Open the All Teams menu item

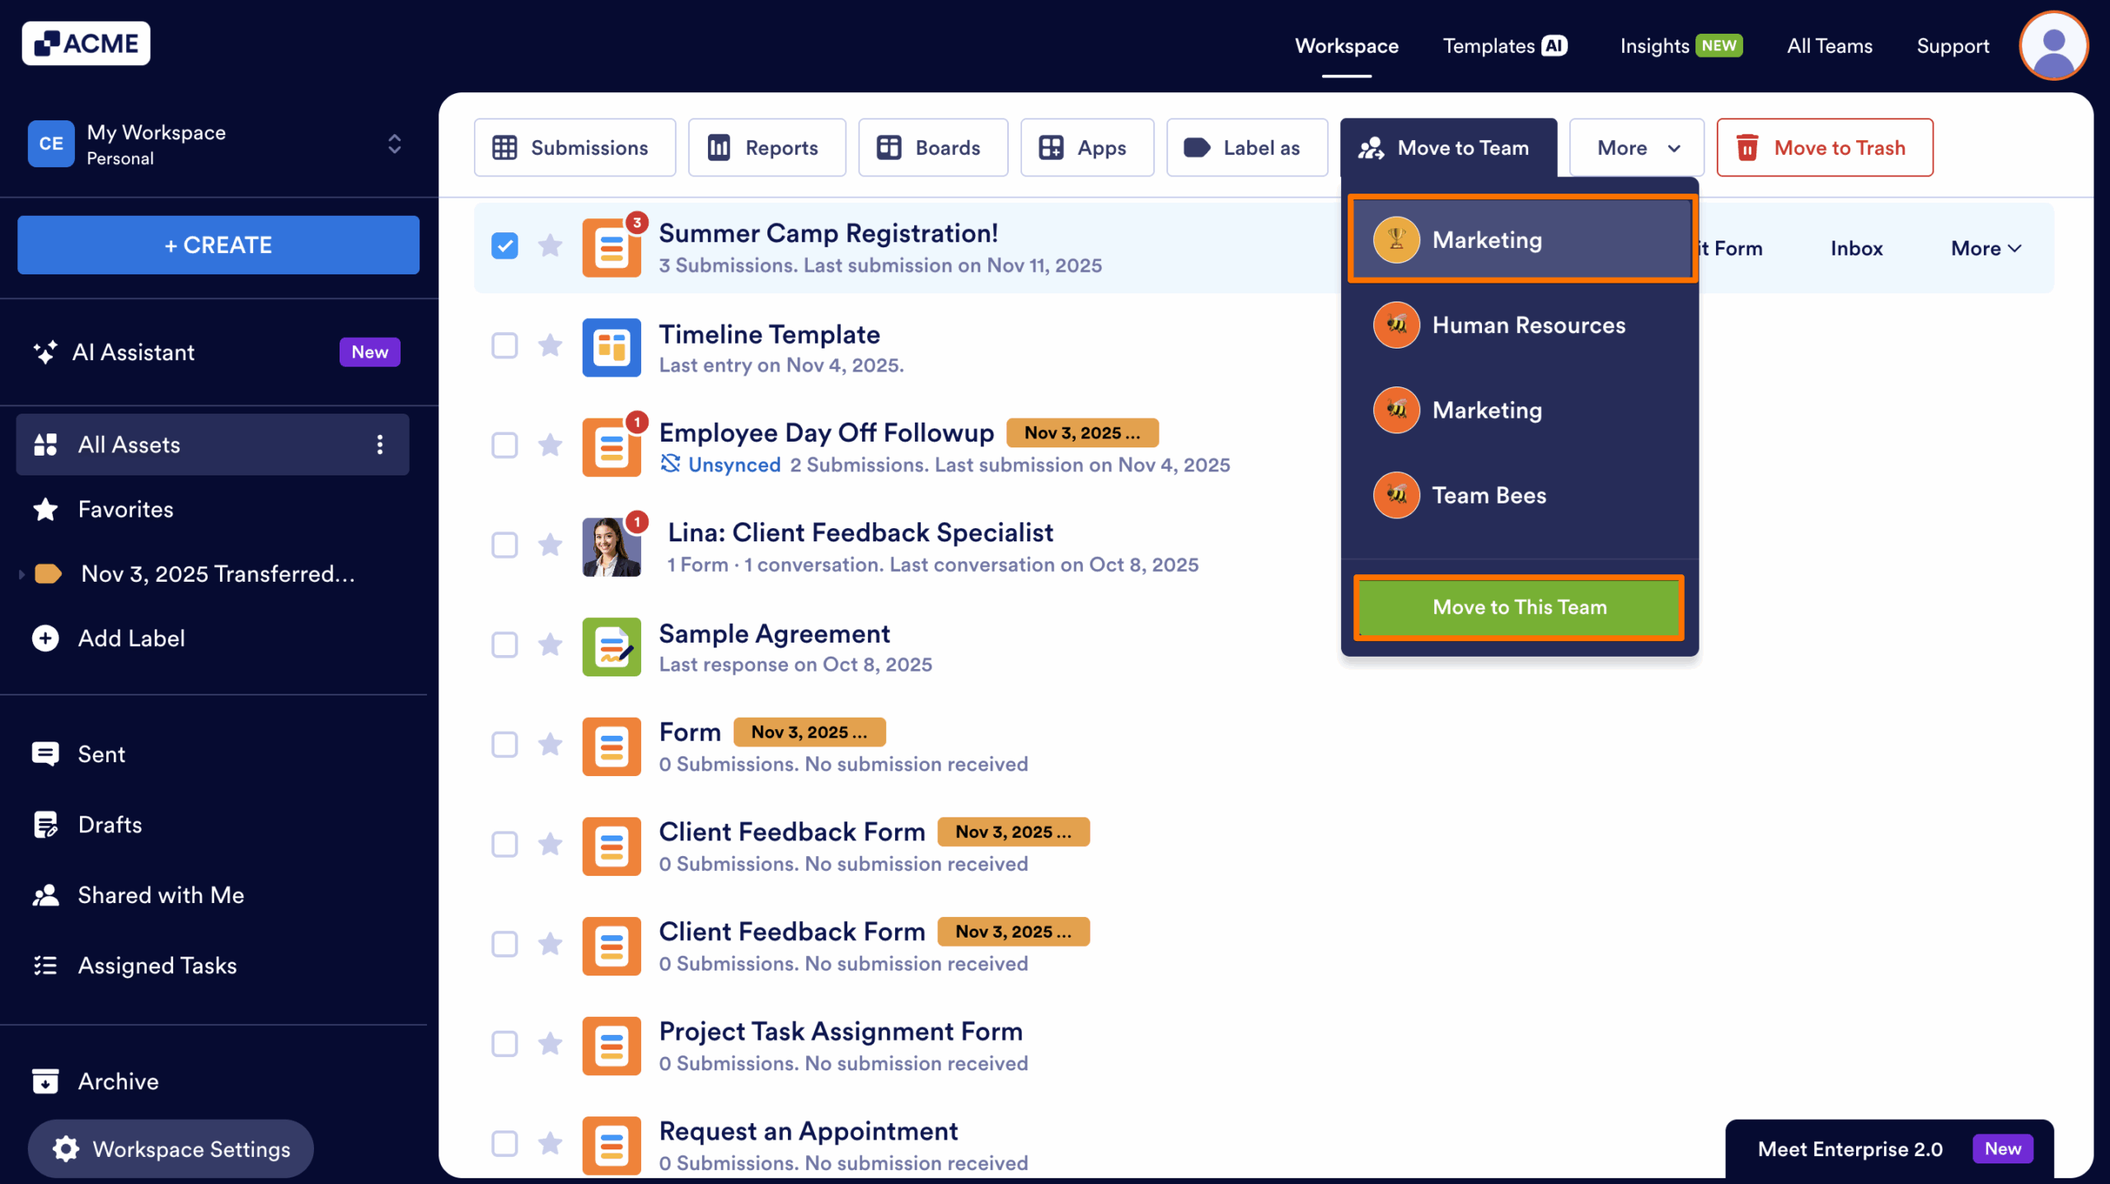1829,45
